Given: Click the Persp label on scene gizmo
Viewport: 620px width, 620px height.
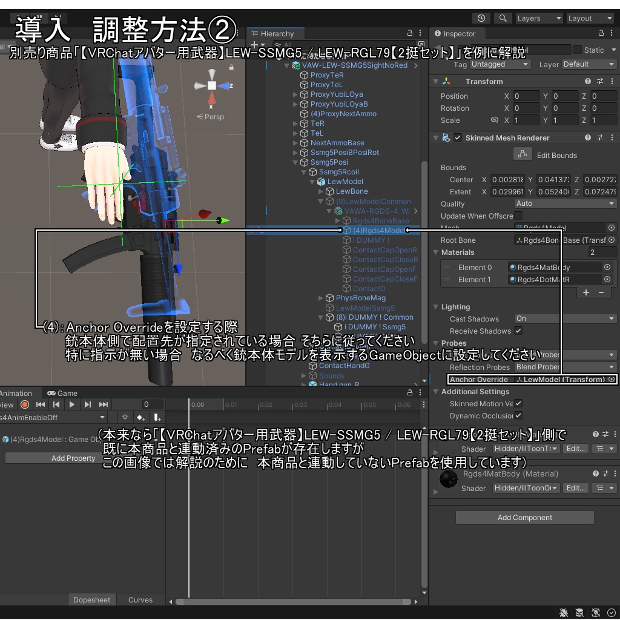Looking at the screenshot, I should click(211, 117).
